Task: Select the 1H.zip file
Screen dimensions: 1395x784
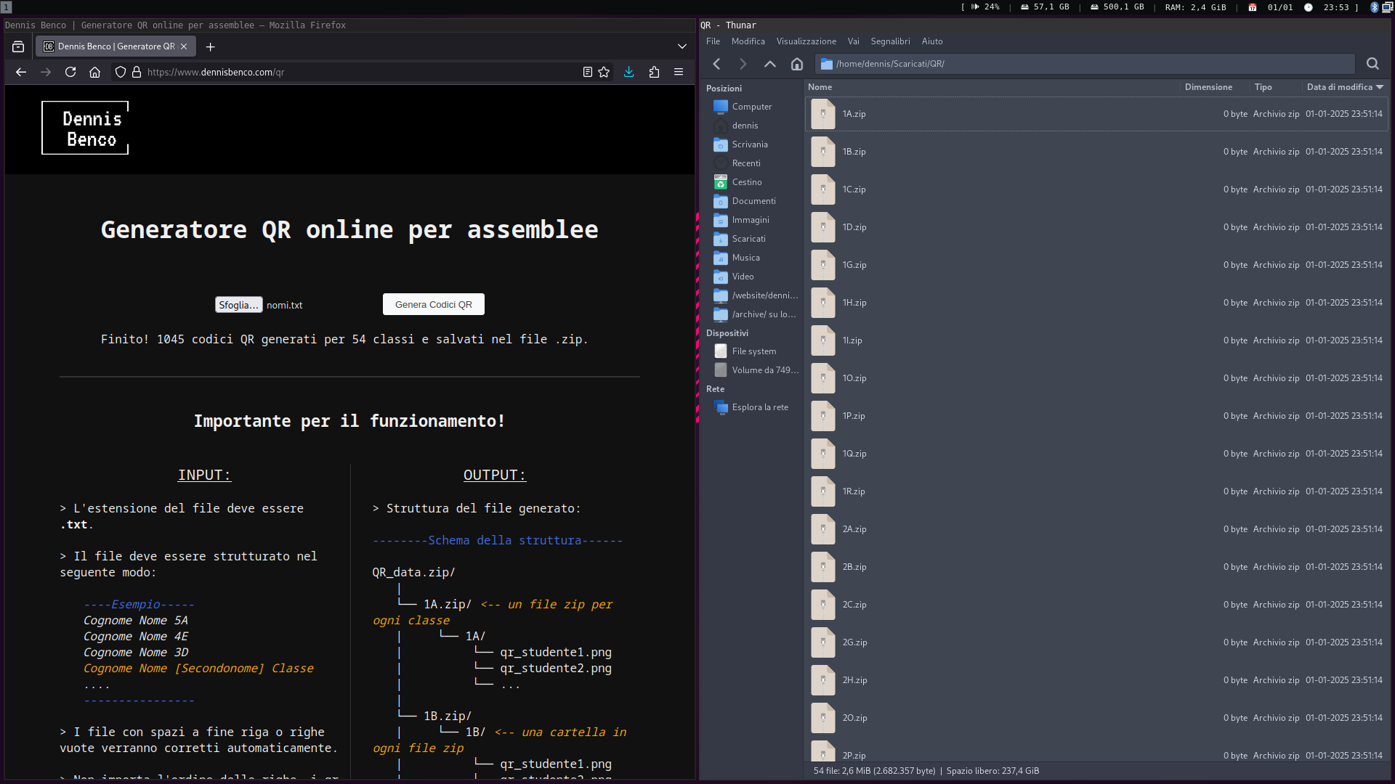Action: (x=1096, y=303)
